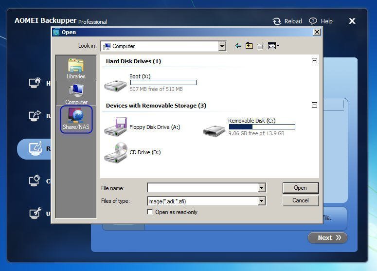The width and height of the screenshot is (377, 271).
Task: Select the CD Drive (D:) icon
Action: (116, 152)
